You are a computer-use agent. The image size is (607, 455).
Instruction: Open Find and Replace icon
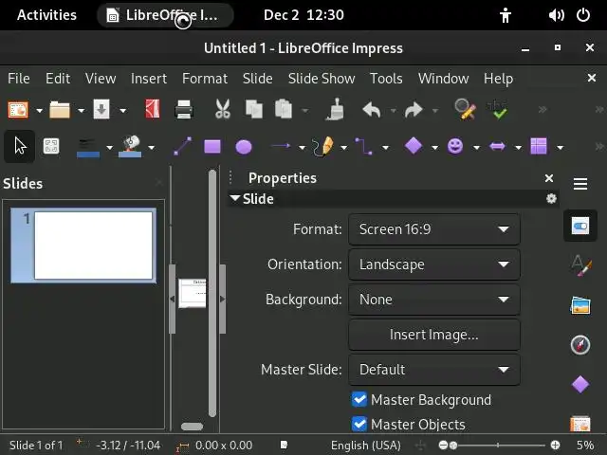point(465,110)
